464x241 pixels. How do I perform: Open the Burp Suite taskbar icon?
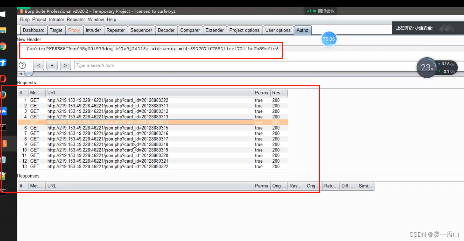tap(4, 143)
